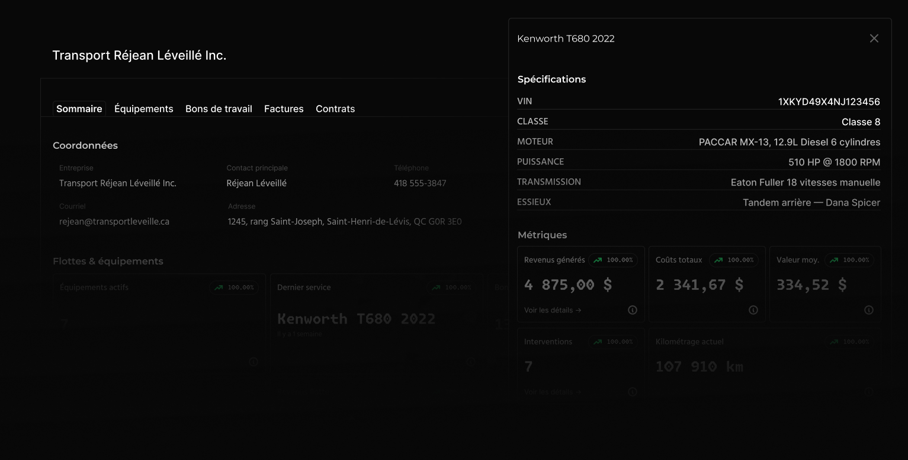Click the email rejean@transportleveille.ca
Viewport: 908px width, 460px height.
(x=114, y=222)
